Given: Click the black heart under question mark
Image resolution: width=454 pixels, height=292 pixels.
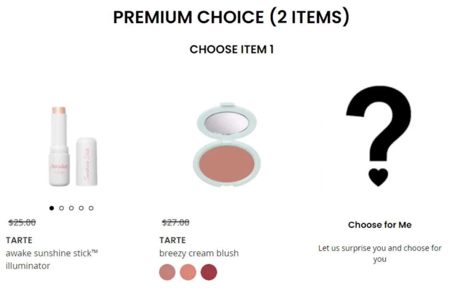Looking at the screenshot, I should point(378,177).
